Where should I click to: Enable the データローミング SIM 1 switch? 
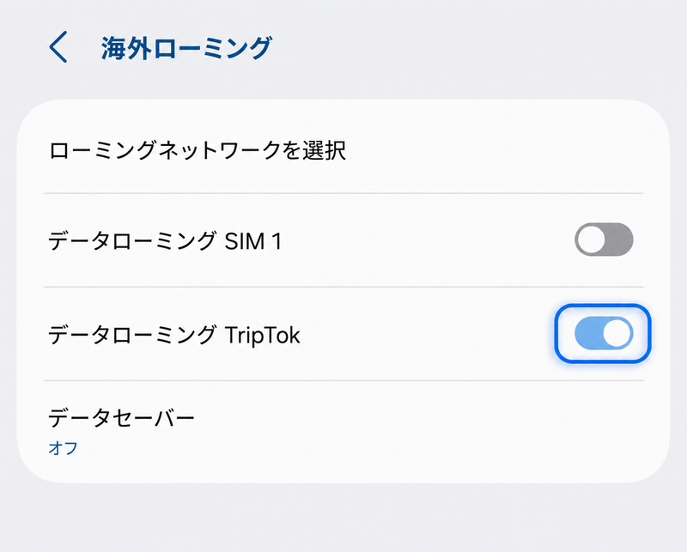tap(604, 240)
